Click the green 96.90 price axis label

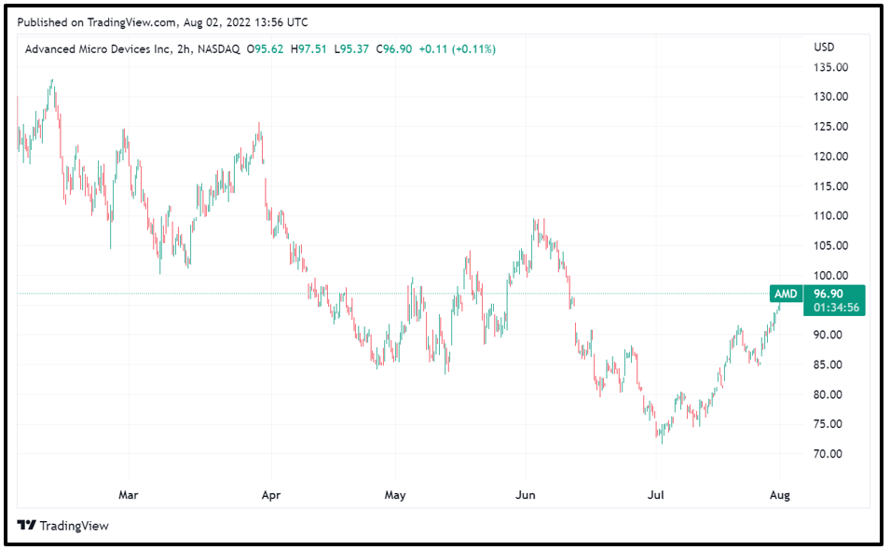point(828,294)
